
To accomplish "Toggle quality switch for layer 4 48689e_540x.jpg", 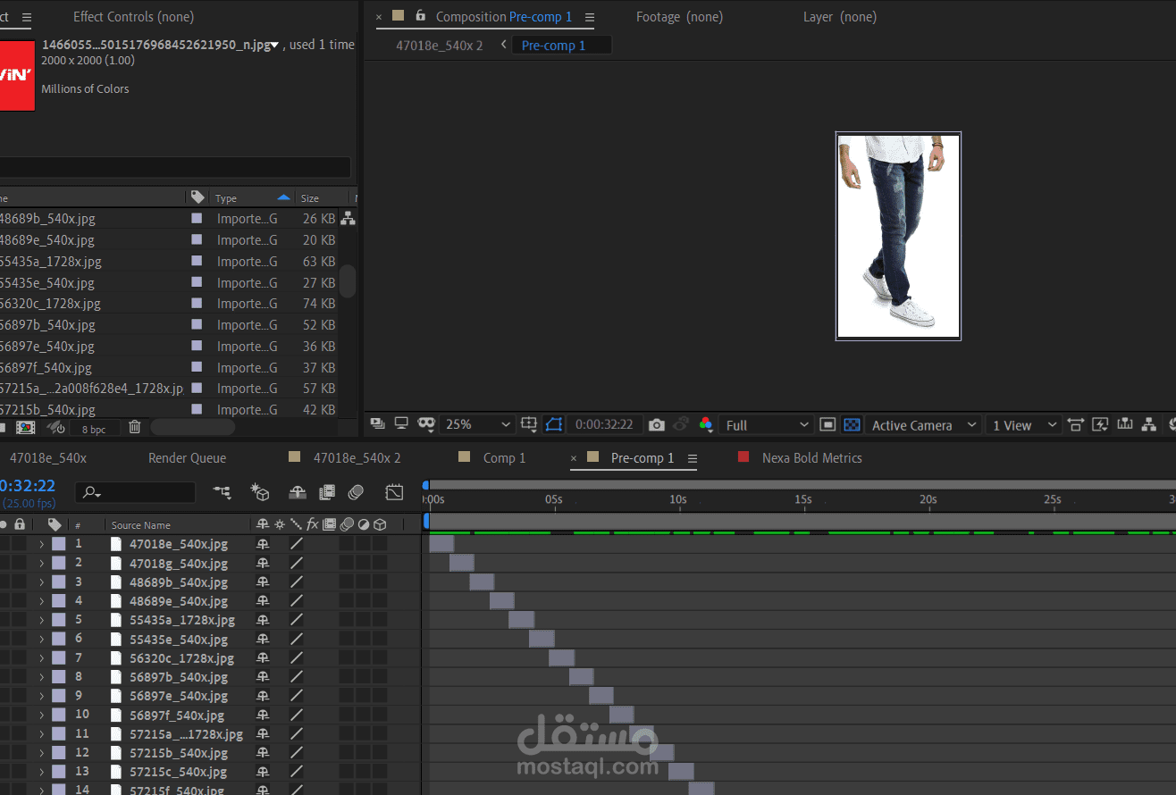I will [x=297, y=600].
